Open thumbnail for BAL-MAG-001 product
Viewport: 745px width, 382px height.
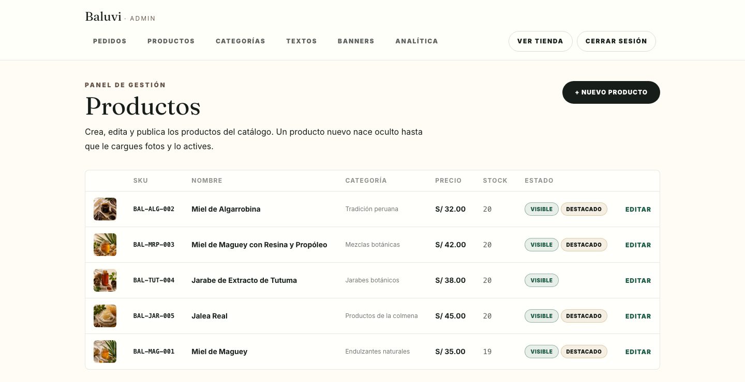(x=105, y=352)
